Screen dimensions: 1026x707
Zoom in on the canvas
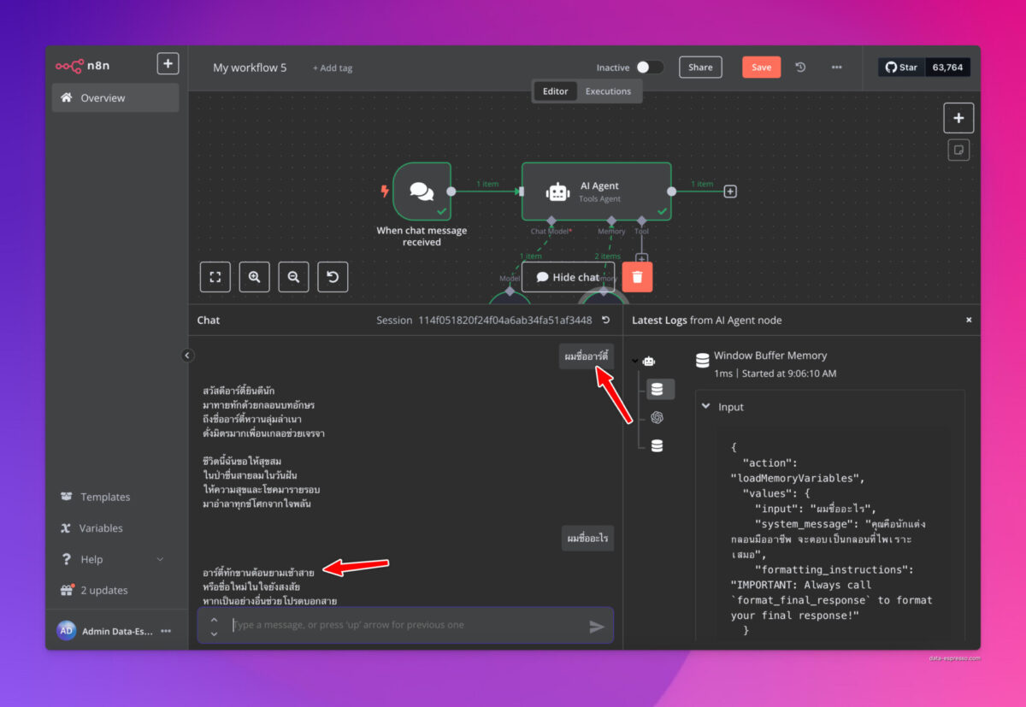pos(255,277)
